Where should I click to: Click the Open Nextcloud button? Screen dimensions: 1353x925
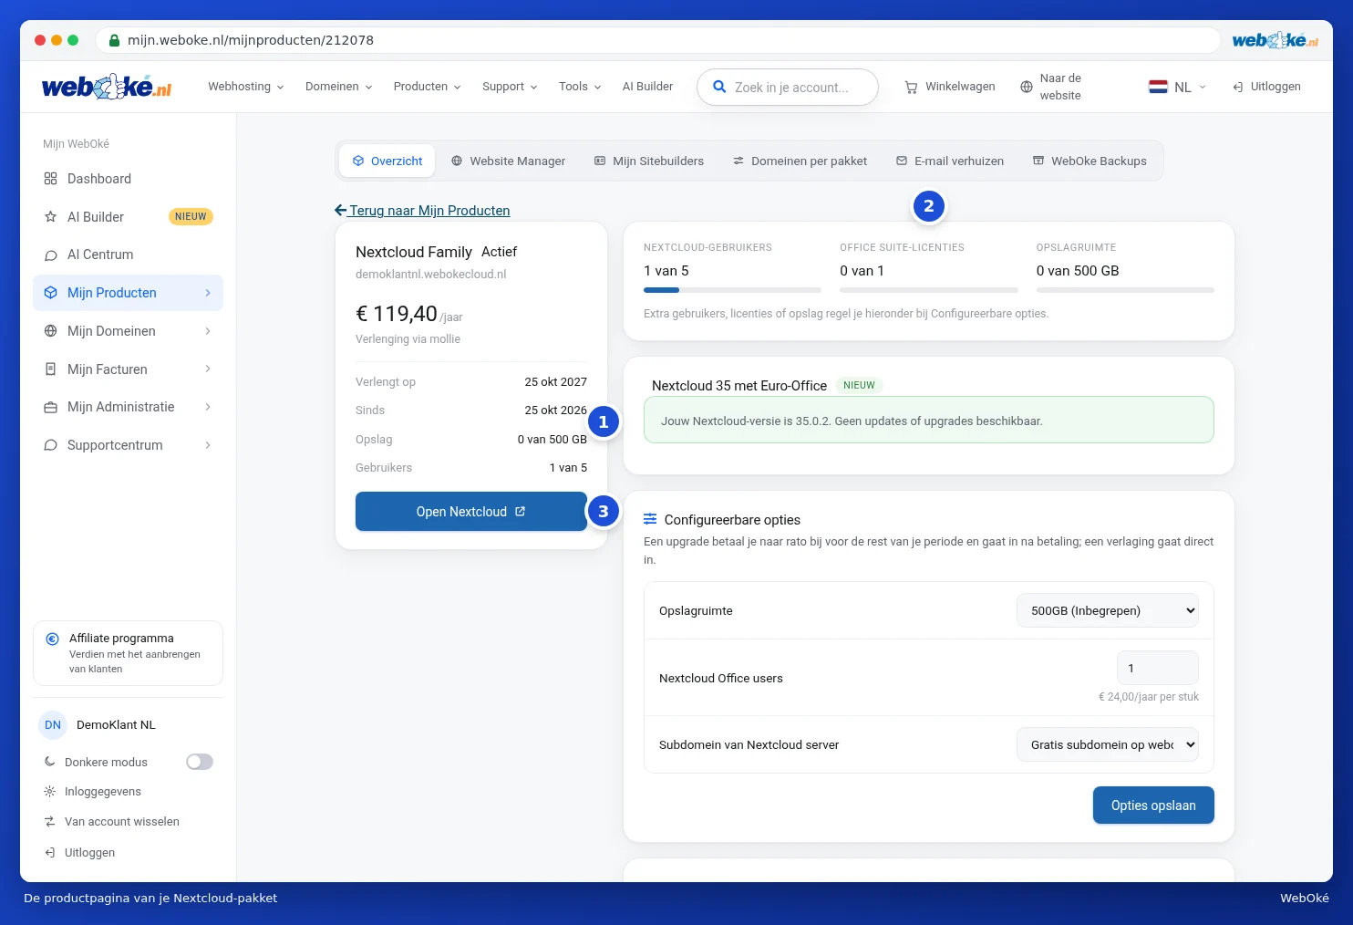coord(471,512)
